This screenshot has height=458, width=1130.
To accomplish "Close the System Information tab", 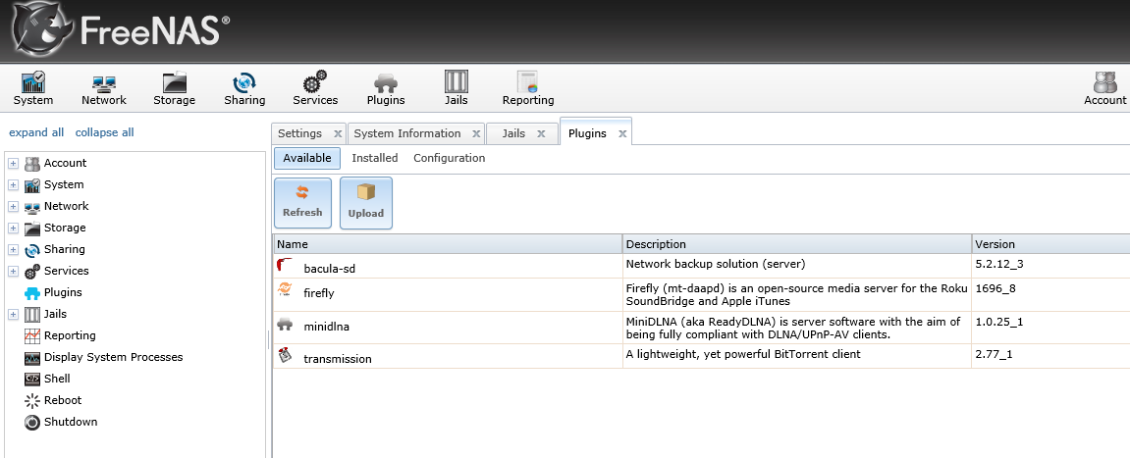I will pos(476,134).
